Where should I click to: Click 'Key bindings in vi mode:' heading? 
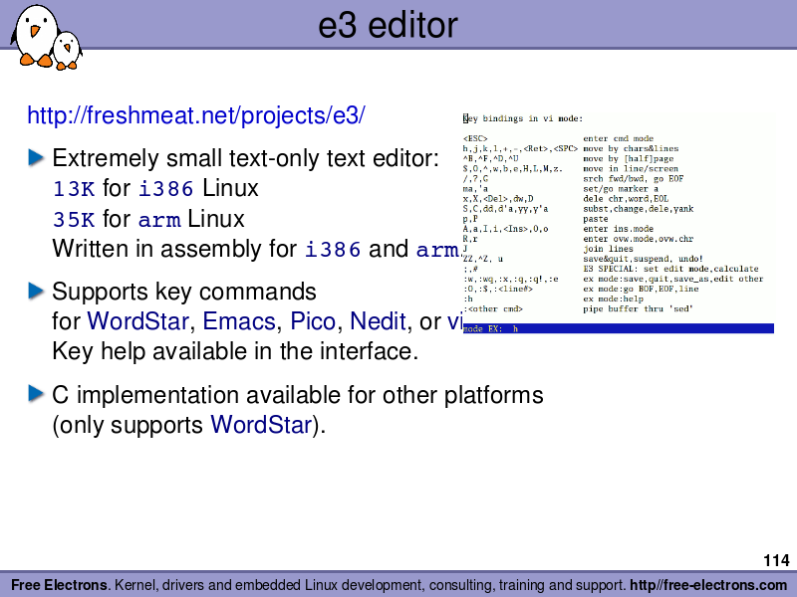[523, 118]
